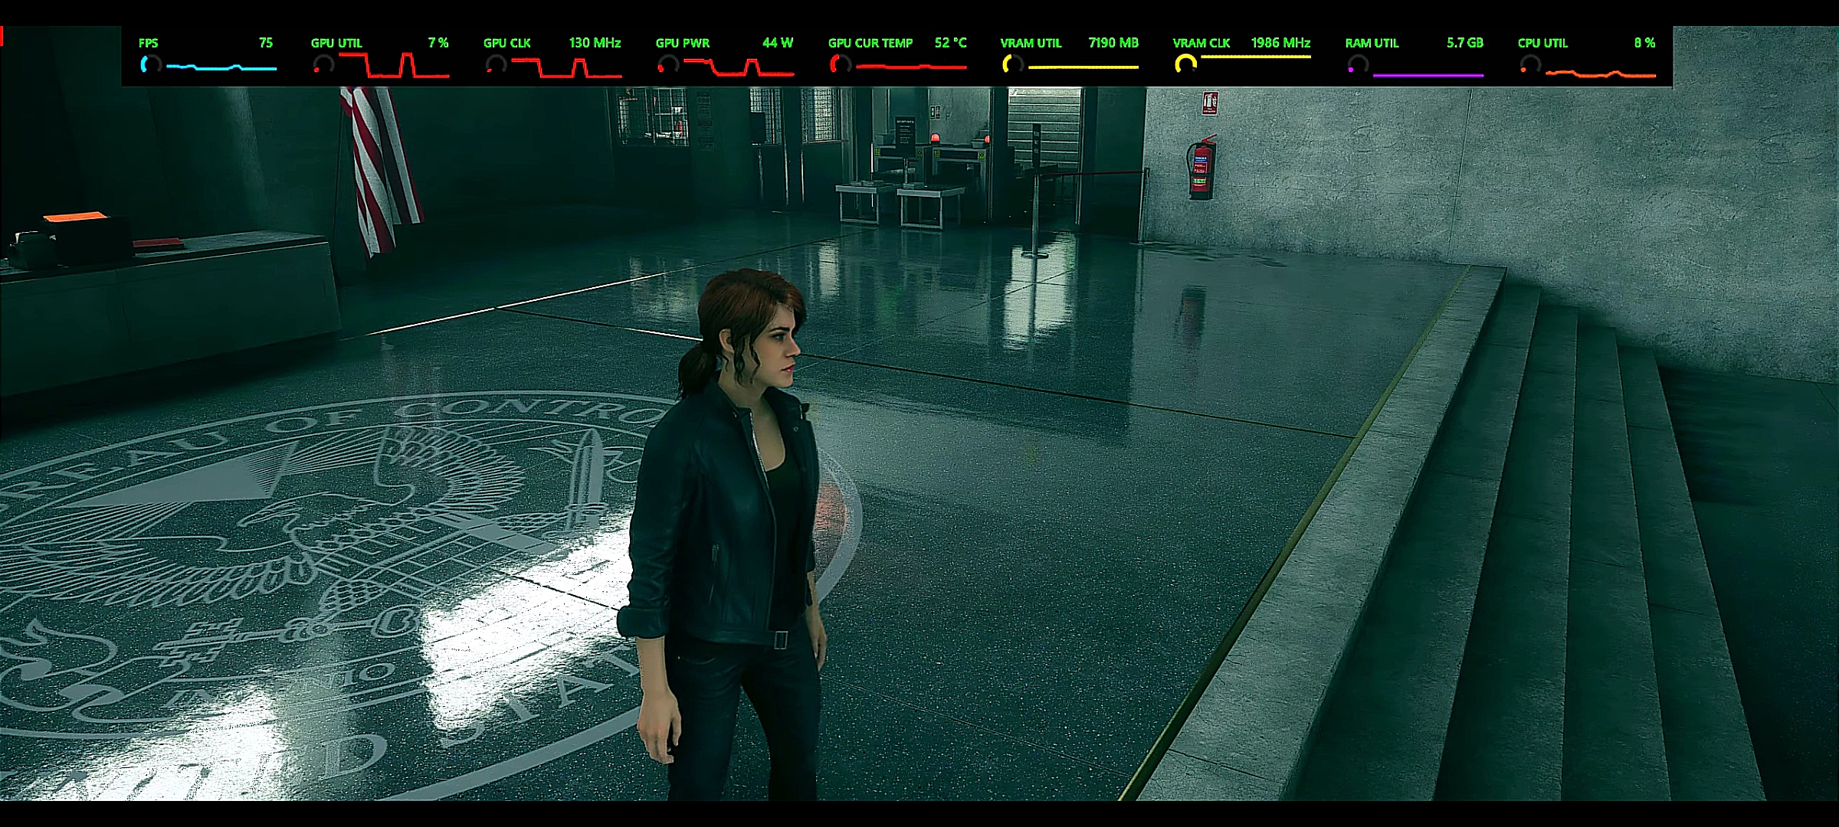Click the 130 MHz GPU clock value

point(595,43)
